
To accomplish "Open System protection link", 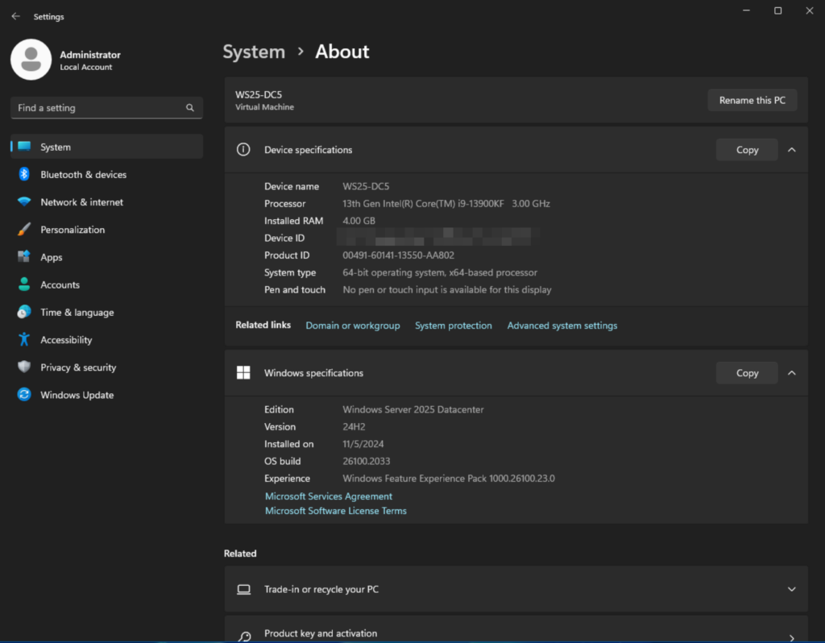I will [453, 326].
